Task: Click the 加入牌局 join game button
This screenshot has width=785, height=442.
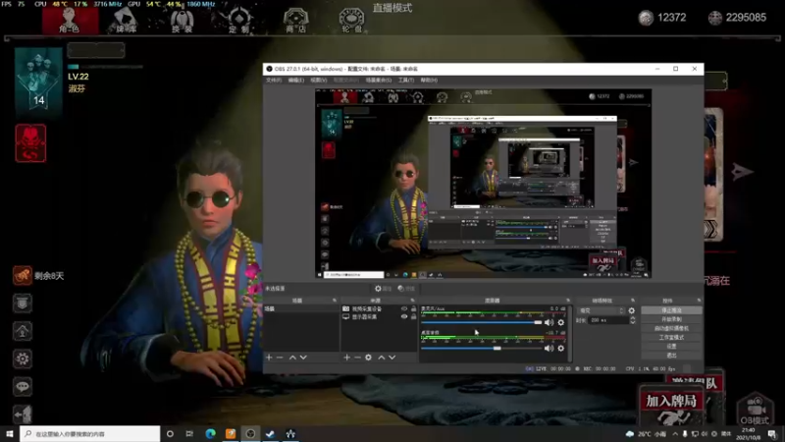Action: point(671,407)
